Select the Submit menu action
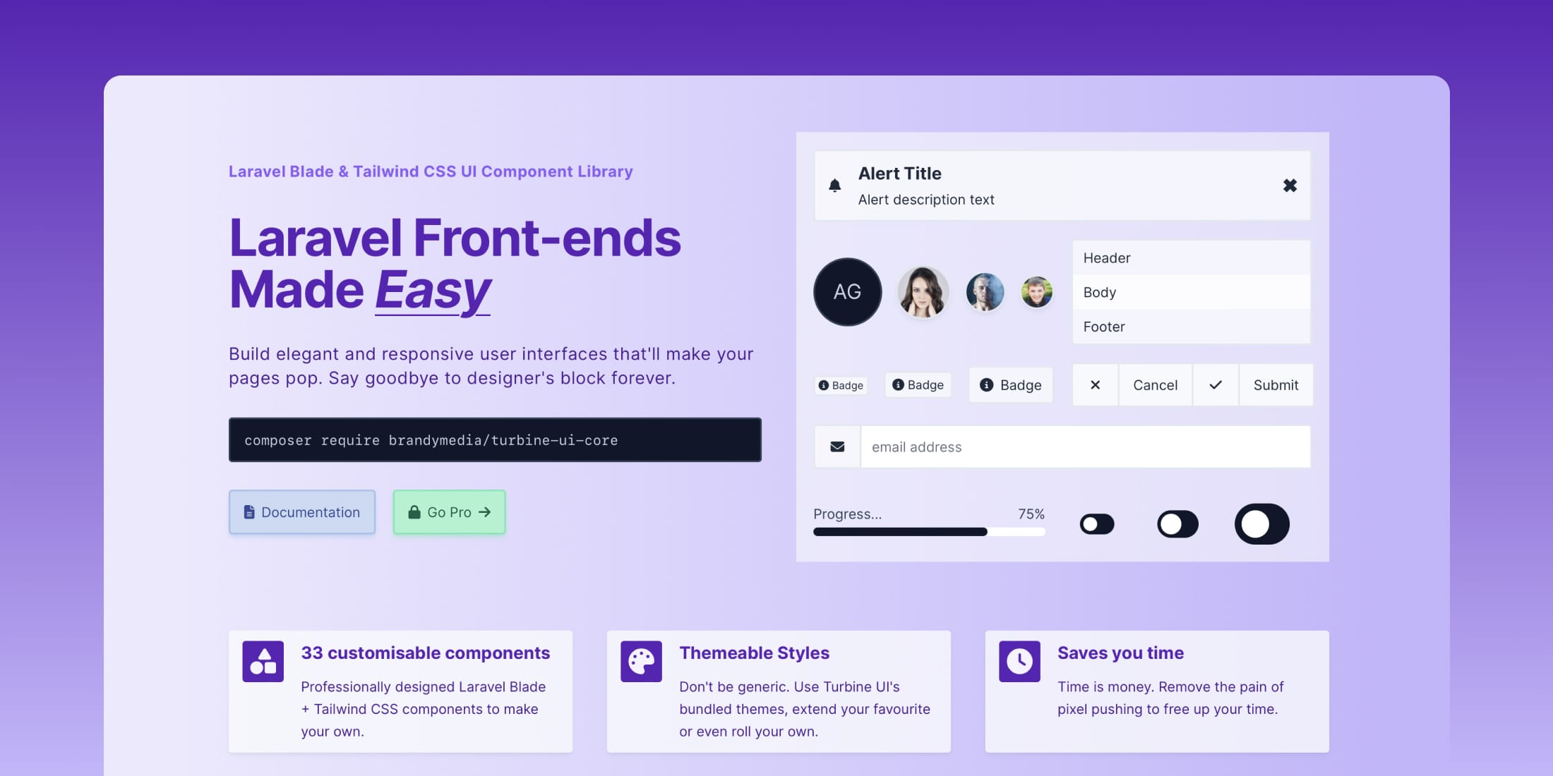The image size is (1553, 776). click(x=1276, y=384)
